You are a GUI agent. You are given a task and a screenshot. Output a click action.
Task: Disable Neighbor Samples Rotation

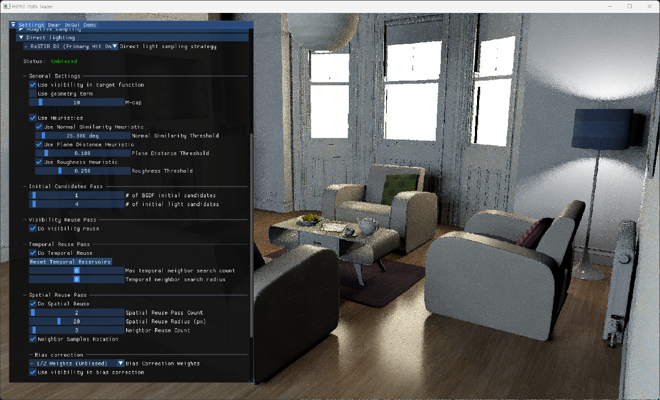(x=33, y=339)
